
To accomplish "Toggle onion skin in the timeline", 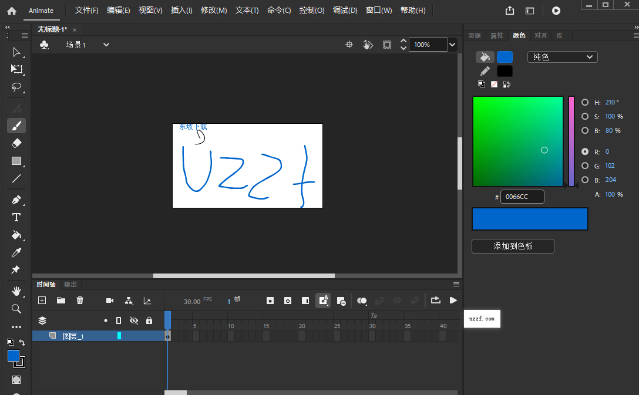I will pos(362,301).
